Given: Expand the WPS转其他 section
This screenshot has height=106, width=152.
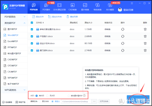Looking at the screenshot, I should pyautogui.click(x=14, y=90).
